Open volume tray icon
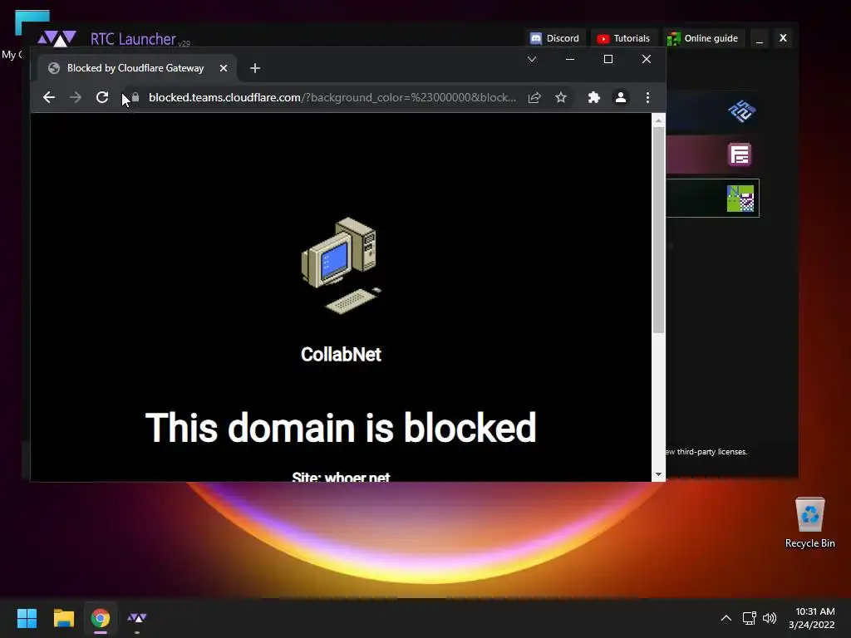851x638 pixels. coord(770,618)
